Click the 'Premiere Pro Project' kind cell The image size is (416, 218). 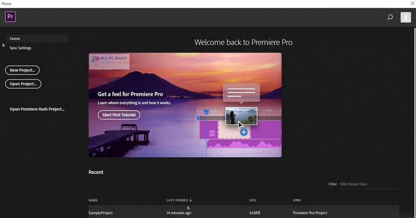point(310,213)
